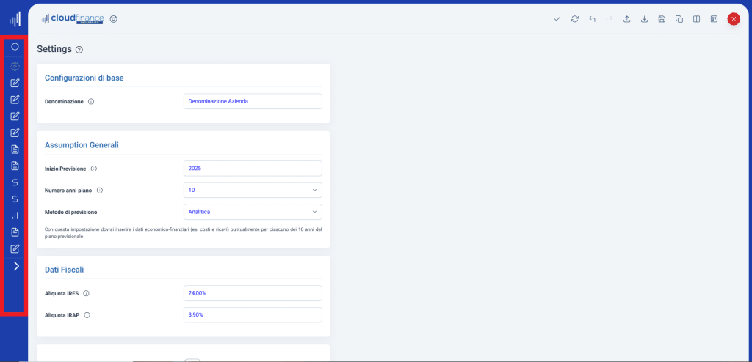Screen dimensions: 752x362
Task: Select the gear settings icon in sidebar
Action: pyautogui.click(x=15, y=66)
